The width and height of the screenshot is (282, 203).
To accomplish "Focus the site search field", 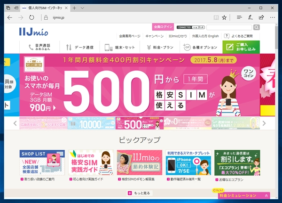I will [x=229, y=27].
